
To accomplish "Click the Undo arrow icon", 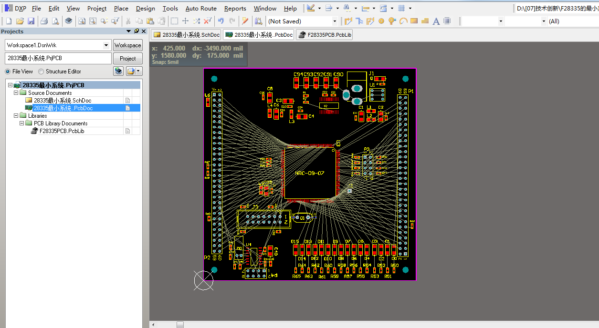I will click(221, 21).
